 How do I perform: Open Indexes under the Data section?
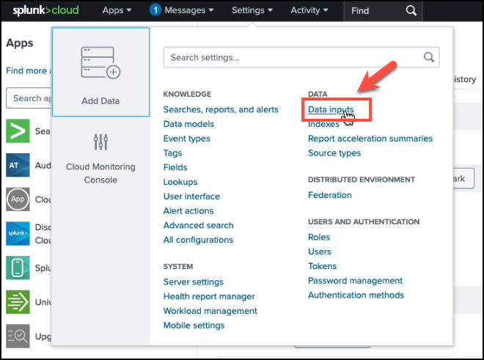coord(323,125)
